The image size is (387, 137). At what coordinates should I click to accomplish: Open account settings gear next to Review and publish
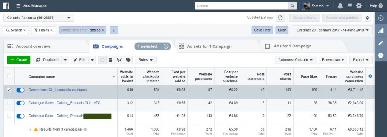(x=368, y=18)
